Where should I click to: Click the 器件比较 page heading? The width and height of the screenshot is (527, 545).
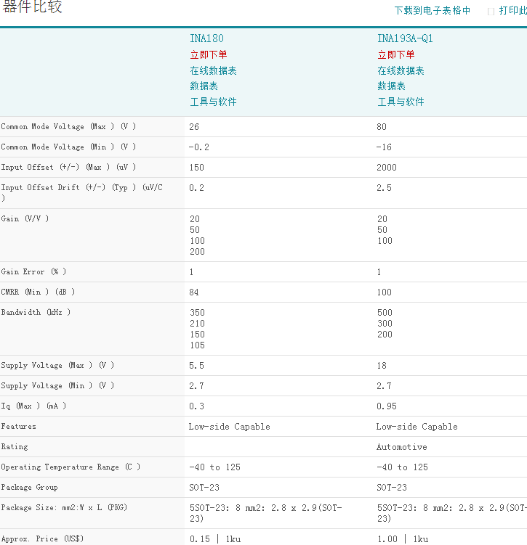[33, 7]
